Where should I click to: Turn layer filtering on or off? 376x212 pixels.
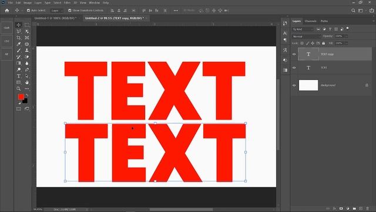click(347, 29)
